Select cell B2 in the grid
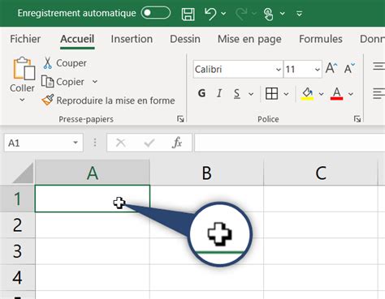Screen dimensions: 385x299 tap(206, 224)
